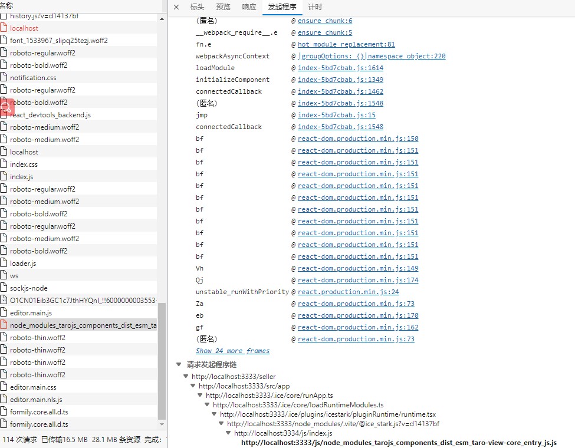575x448 pixels.
Task: Open react-dom.production.min.js:150 stack frame
Action: [357, 138]
